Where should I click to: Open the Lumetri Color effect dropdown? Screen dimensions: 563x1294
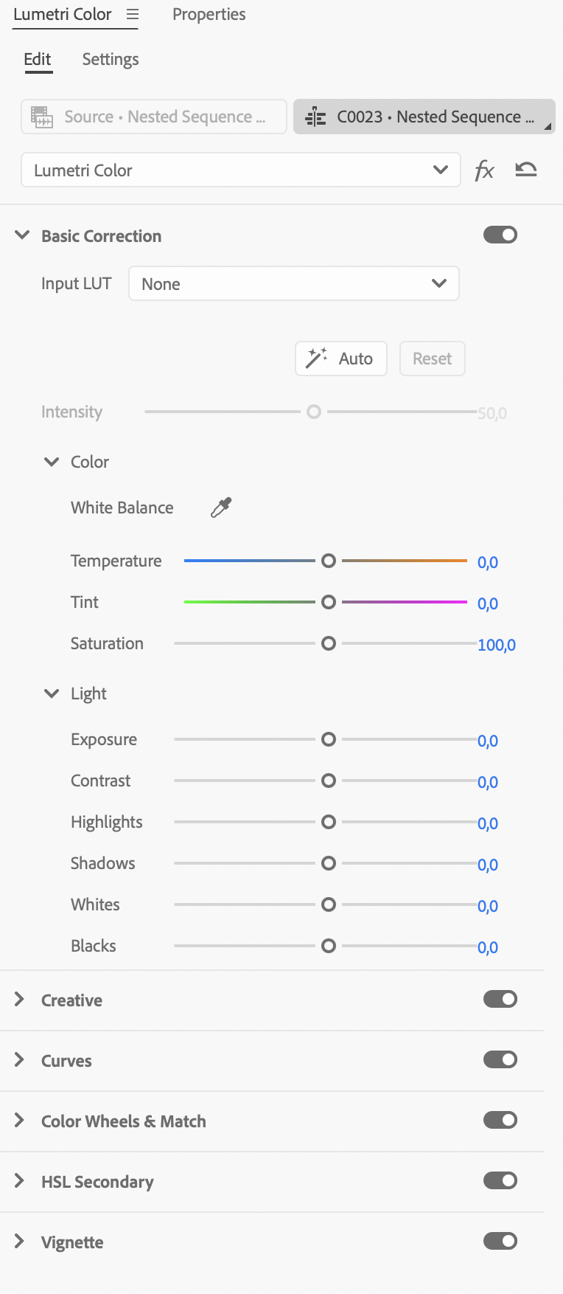point(241,170)
